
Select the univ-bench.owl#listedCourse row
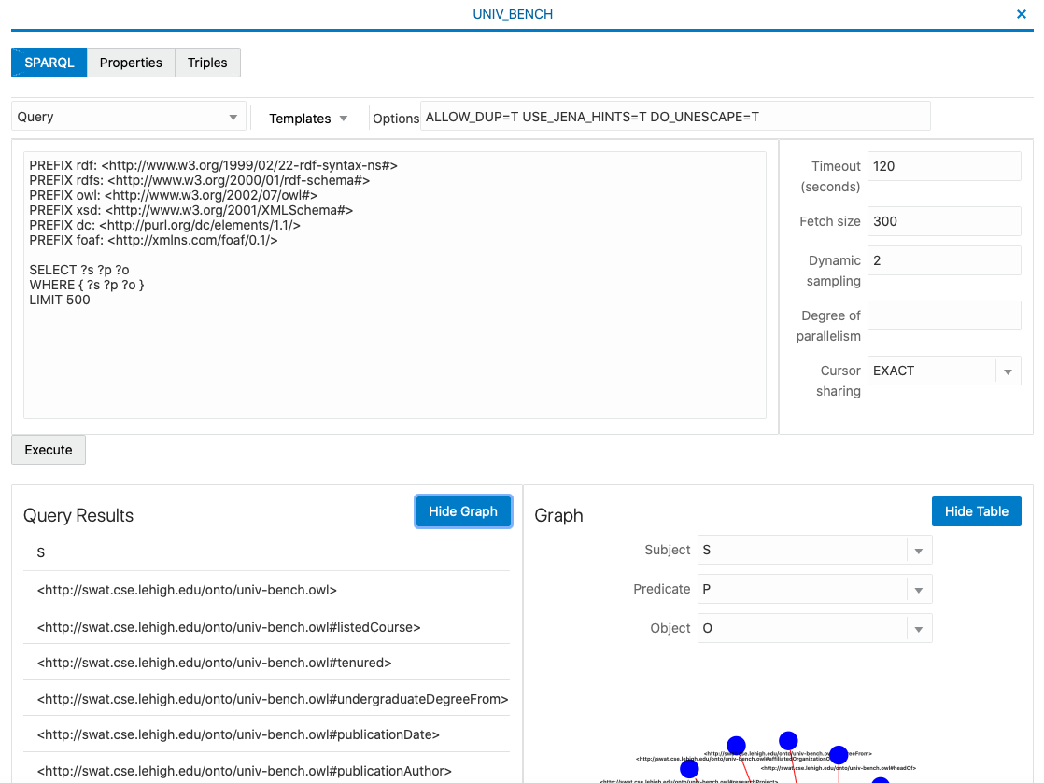coord(266,626)
